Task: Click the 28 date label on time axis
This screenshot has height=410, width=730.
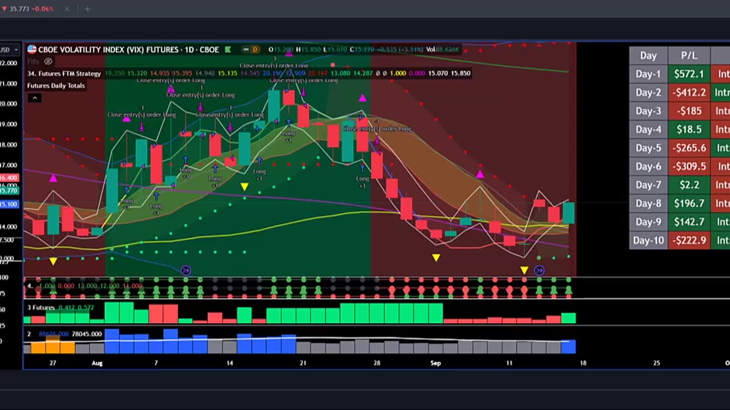Action: [x=376, y=363]
